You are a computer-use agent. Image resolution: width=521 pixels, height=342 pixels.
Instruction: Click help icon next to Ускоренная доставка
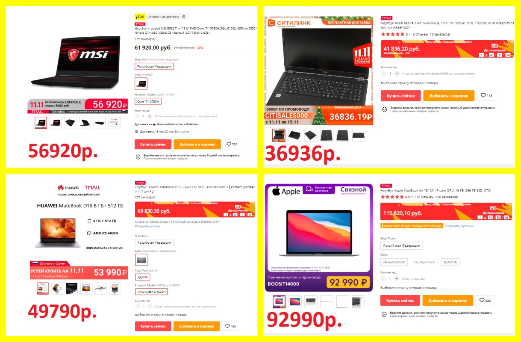tap(184, 17)
